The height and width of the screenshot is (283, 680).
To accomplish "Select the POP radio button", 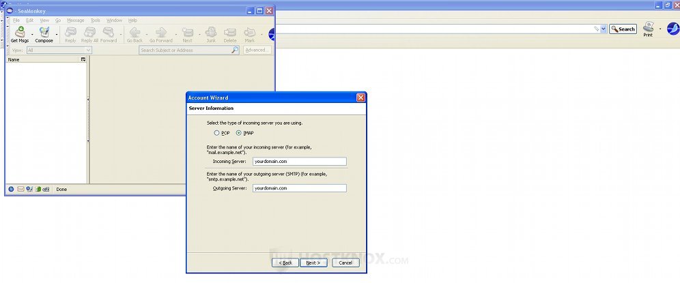I will (x=217, y=133).
